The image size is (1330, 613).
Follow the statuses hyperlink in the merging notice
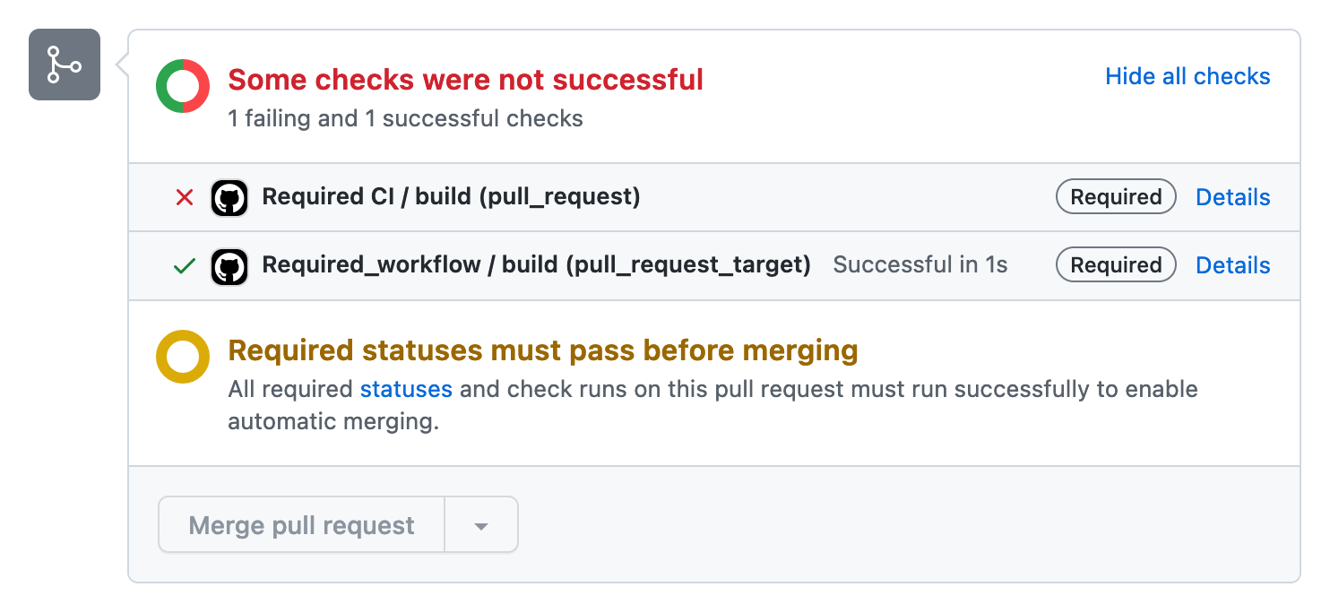407,389
